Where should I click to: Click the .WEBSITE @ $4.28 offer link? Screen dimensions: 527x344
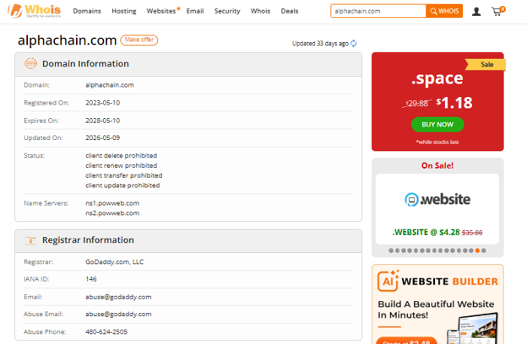pos(437,232)
